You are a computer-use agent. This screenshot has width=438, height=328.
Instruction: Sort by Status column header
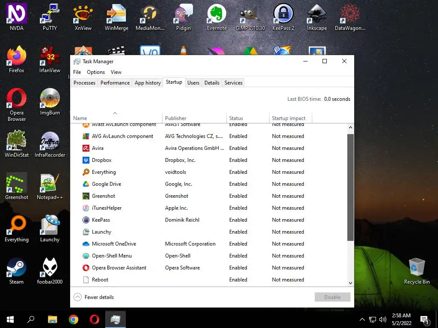[x=248, y=117]
